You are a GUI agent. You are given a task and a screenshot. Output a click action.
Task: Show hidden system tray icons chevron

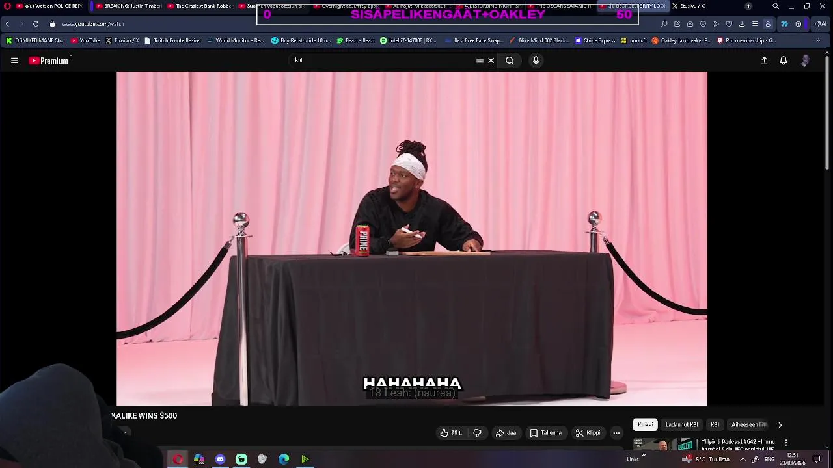tap(743, 460)
